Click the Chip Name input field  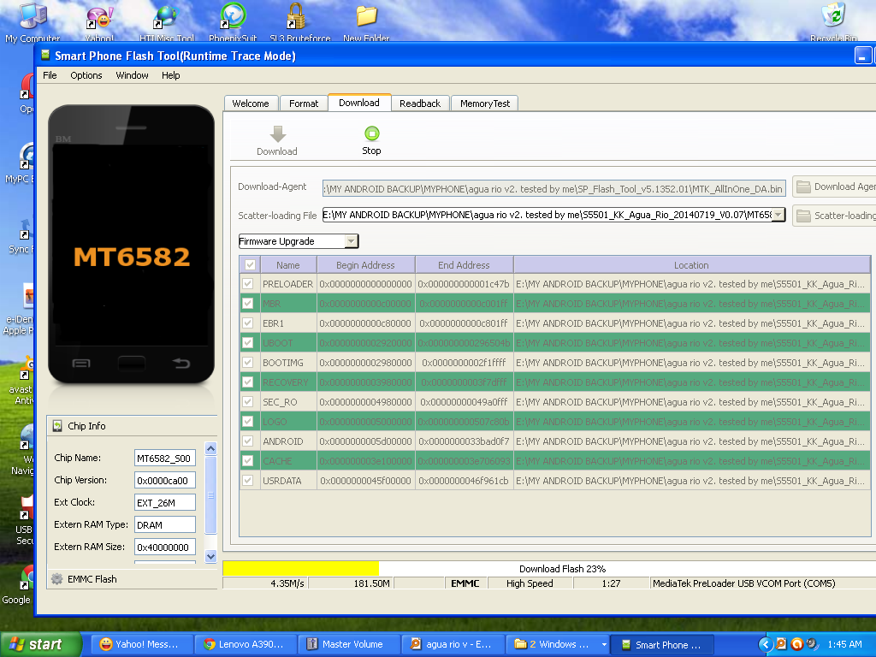tap(165, 459)
